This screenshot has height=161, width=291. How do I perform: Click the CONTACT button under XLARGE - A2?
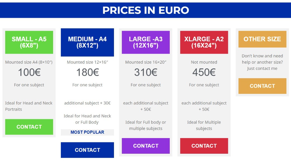[x=204, y=146]
